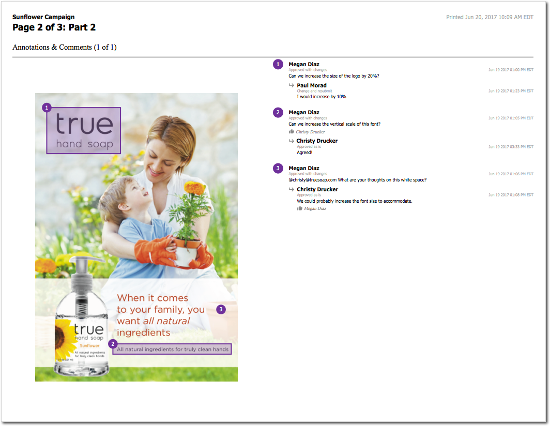Select annotation marker 2 beside the tagline
550x426 pixels.
tap(113, 344)
